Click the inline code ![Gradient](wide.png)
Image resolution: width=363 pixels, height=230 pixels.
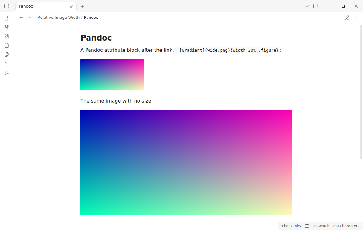click(x=228, y=50)
